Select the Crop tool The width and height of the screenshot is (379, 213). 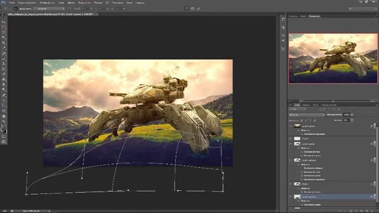(4, 43)
